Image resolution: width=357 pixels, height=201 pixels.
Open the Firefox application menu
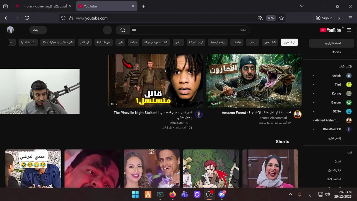tap(350, 18)
